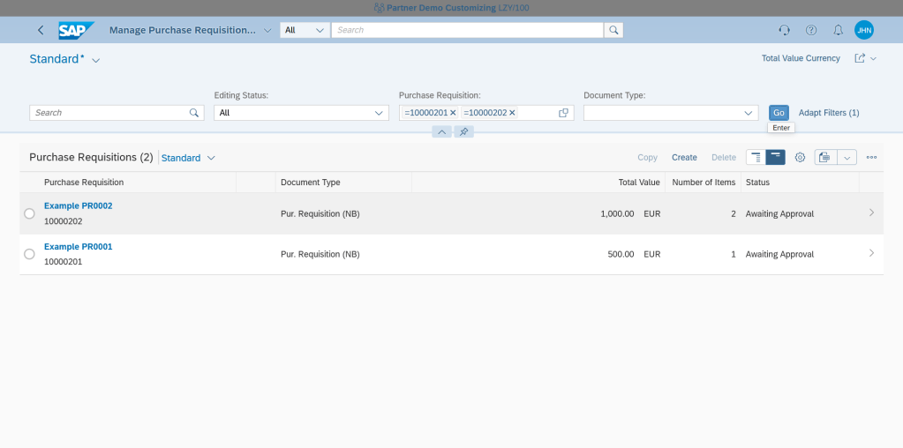This screenshot has height=448, width=903.
Task: Select radio button for Example PR0002
Action: click(x=29, y=213)
